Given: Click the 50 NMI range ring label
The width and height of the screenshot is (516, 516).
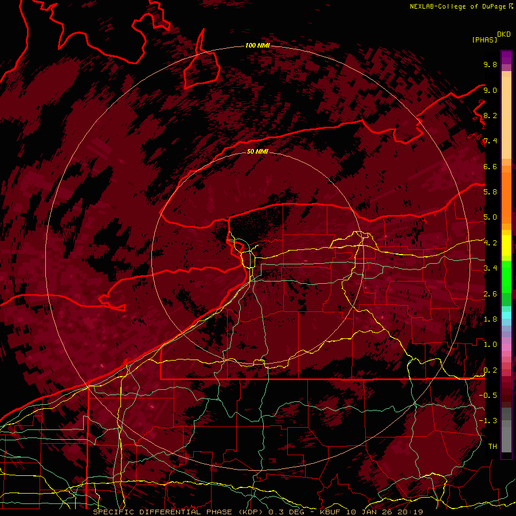Looking at the screenshot, I should tap(257, 151).
